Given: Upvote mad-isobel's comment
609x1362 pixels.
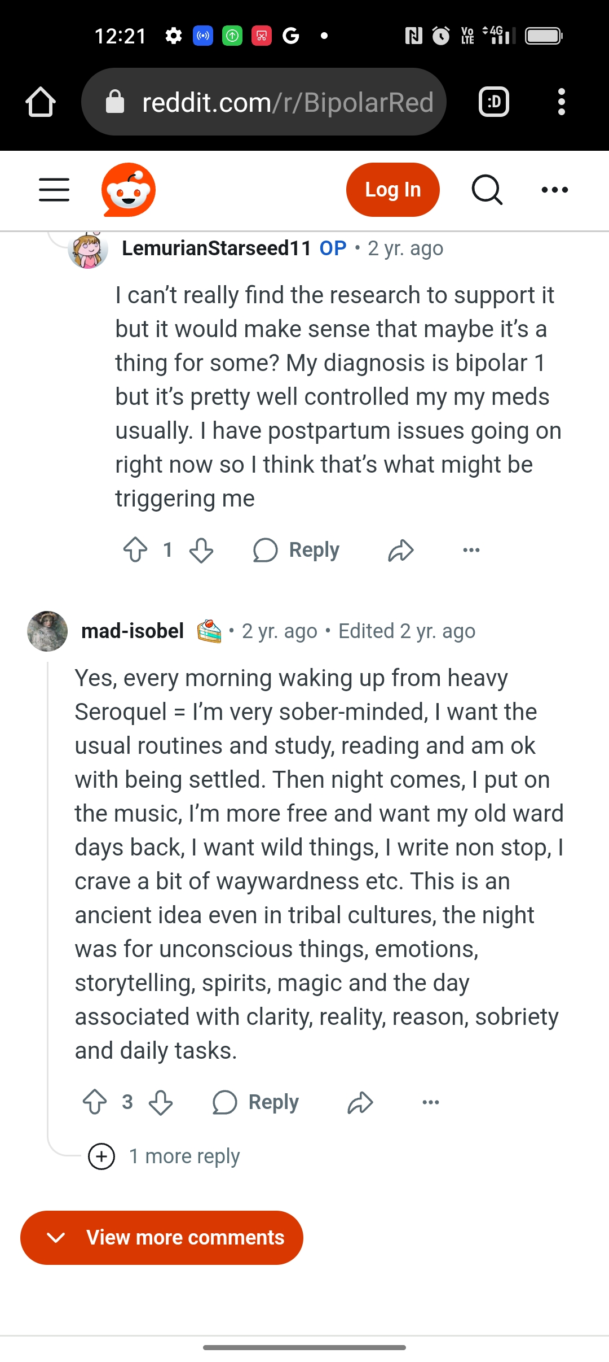Looking at the screenshot, I should pyautogui.click(x=95, y=1102).
